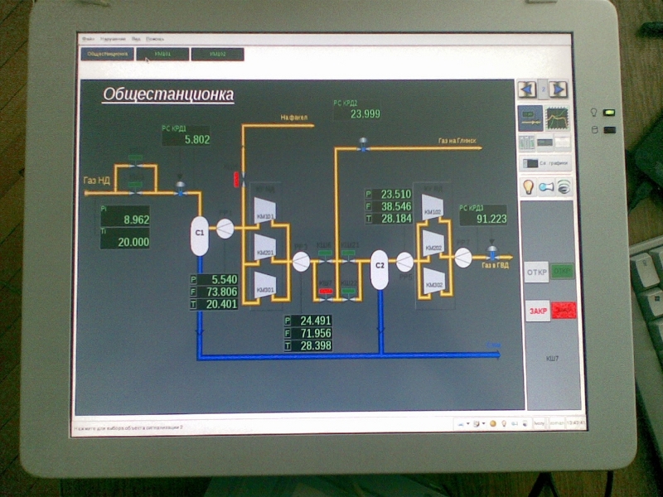Switch to the КМ102 tab
Screen dimensions: 663x497
217,54
